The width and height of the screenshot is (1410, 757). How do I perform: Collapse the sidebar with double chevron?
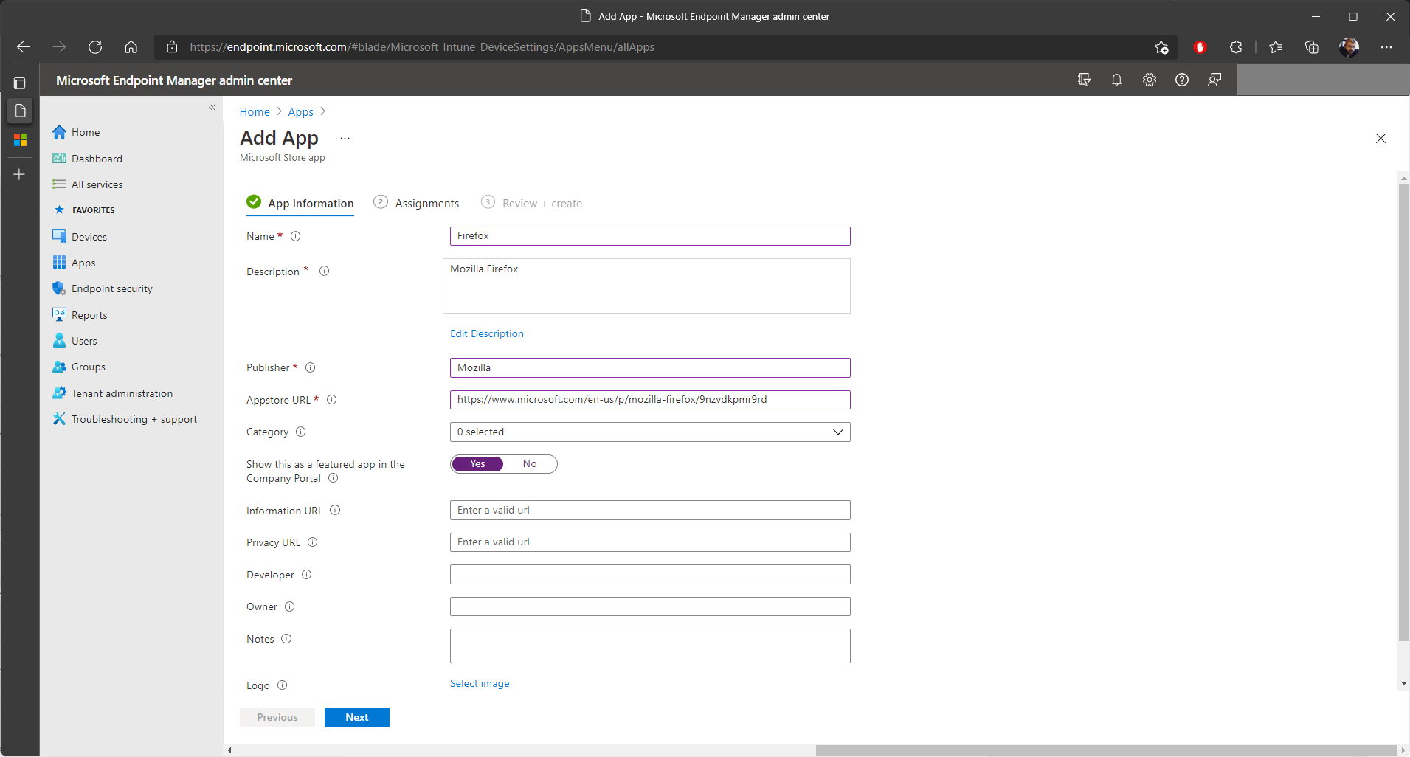(212, 108)
